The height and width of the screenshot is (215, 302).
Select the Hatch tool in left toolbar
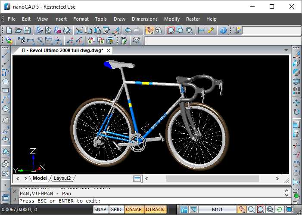(x=6, y=151)
